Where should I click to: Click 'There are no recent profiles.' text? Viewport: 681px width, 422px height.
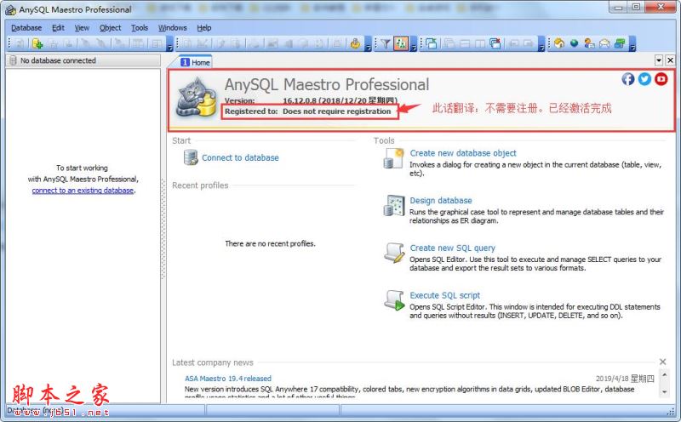pyautogui.click(x=270, y=243)
